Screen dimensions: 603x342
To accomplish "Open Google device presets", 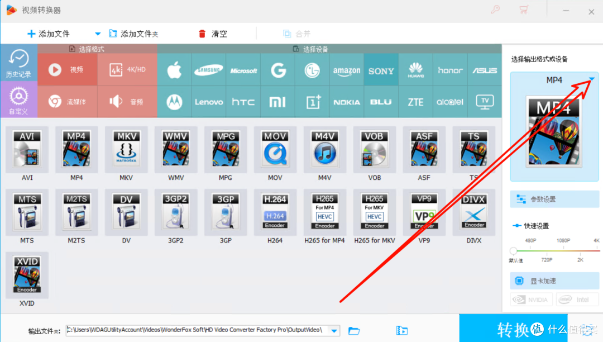I will click(278, 70).
